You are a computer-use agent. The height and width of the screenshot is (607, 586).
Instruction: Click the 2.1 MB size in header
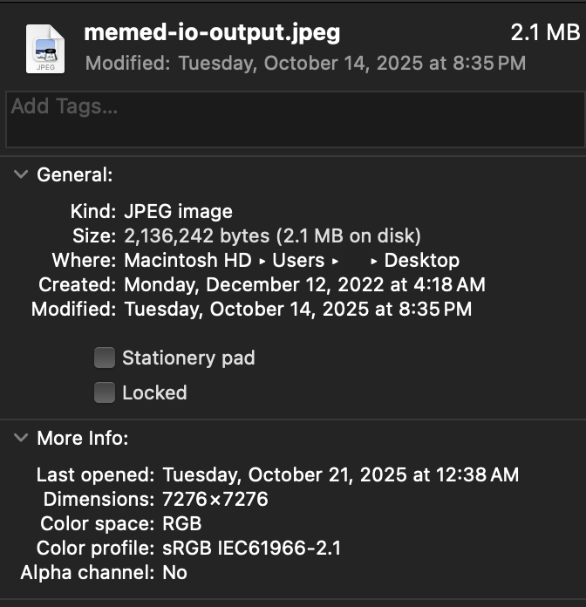point(544,33)
